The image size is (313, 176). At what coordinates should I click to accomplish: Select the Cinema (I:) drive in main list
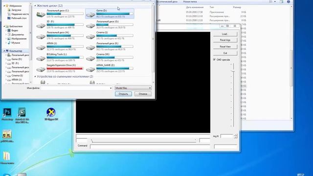coord(110,36)
